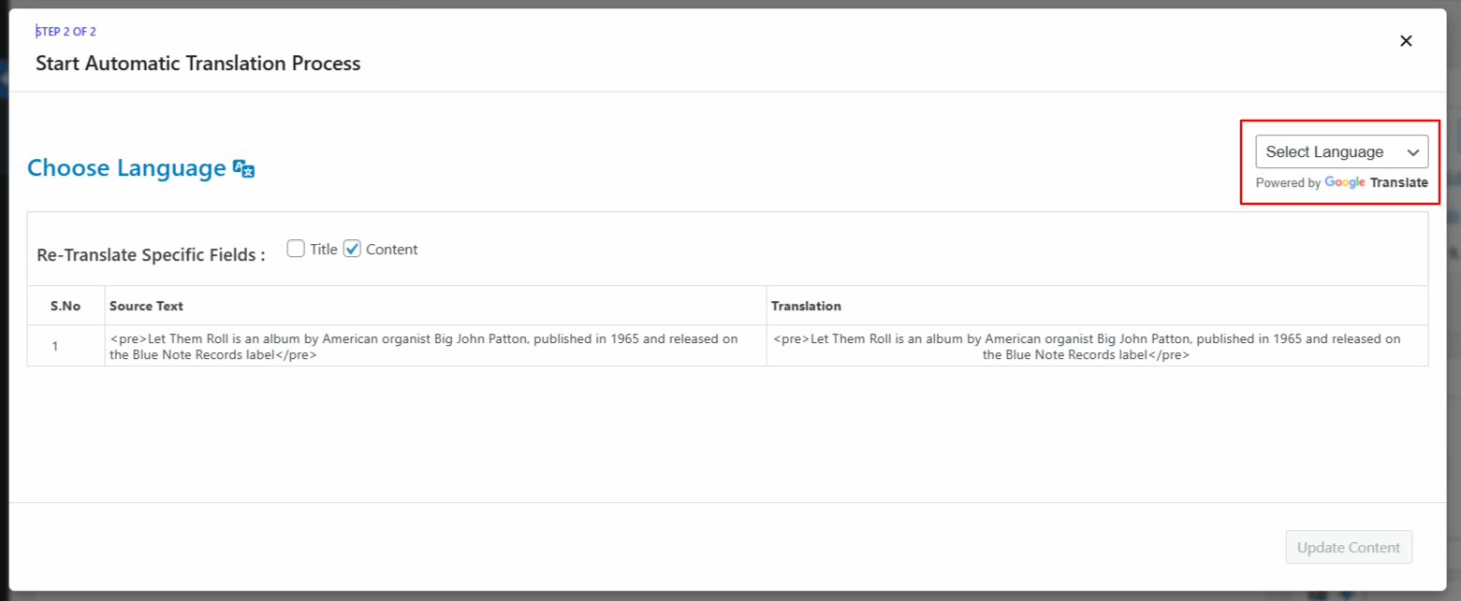
Task: Click the Source Text column header
Action: pos(146,306)
